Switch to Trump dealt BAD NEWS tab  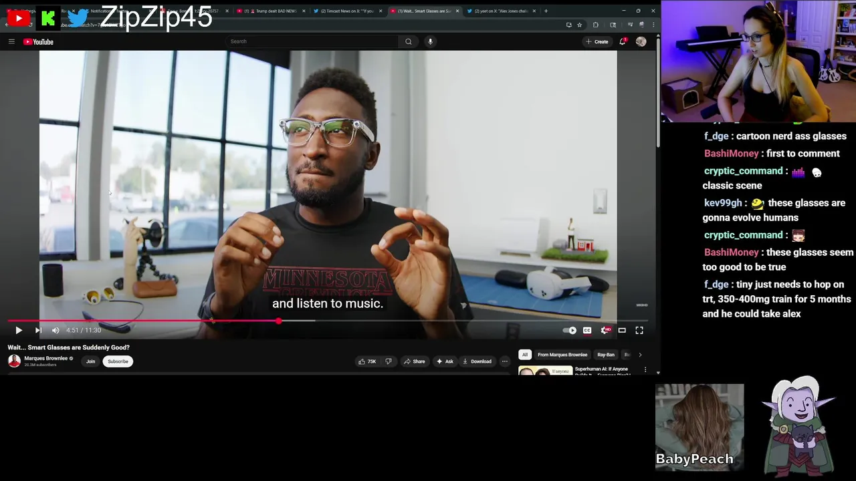(270, 11)
